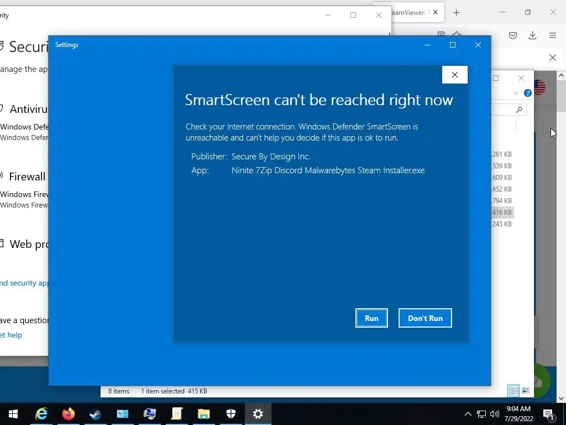The image size is (566, 425).
Task: Select the 652 KB file row
Action: point(502,189)
